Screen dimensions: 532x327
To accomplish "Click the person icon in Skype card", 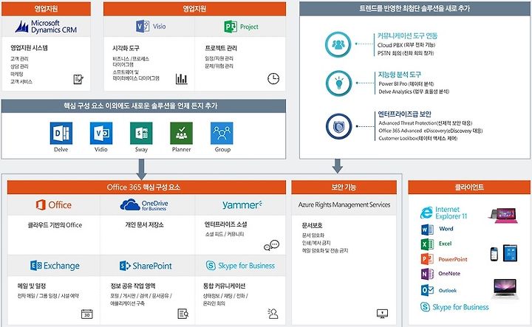I will point(273,314).
